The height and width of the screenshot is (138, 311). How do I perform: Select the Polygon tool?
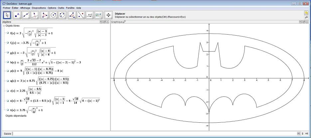[x=44, y=15]
